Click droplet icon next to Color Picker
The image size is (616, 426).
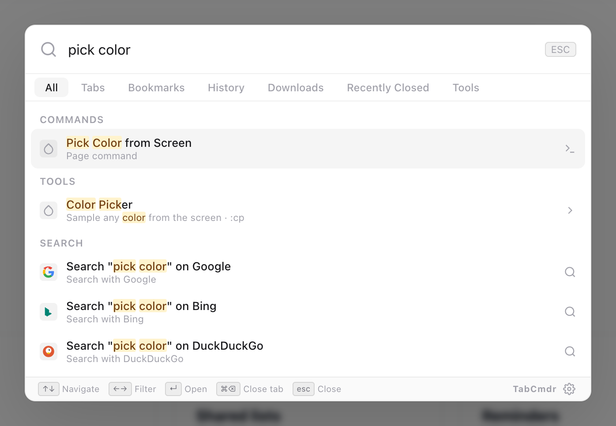(x=49, y=210)
